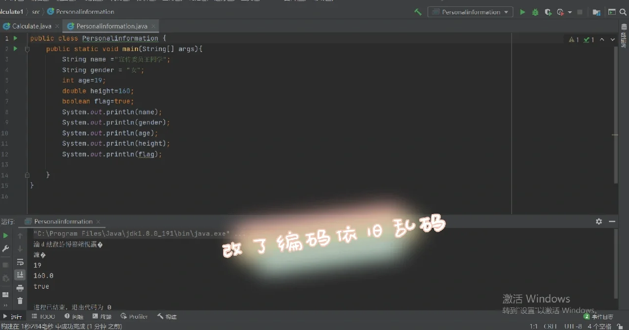Clear console with trash icon
The width and height of the screenshot is (629, 330).
(20, 301)
